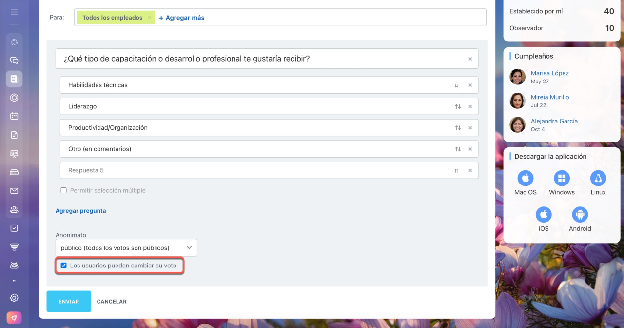This screenshot has height=328, width=624.
Task: Download the Windows desktop app
Action: pyautogui.click(x=562, y=179)
